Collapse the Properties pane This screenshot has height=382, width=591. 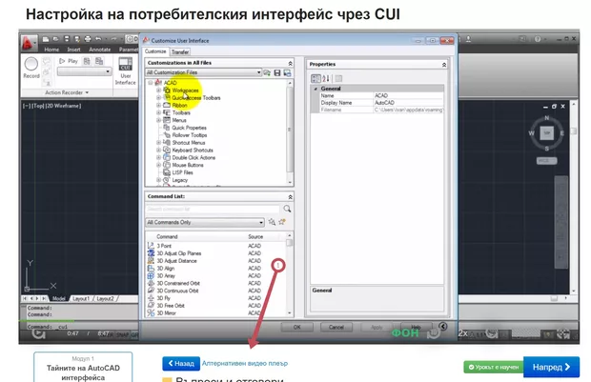(444, 65)
